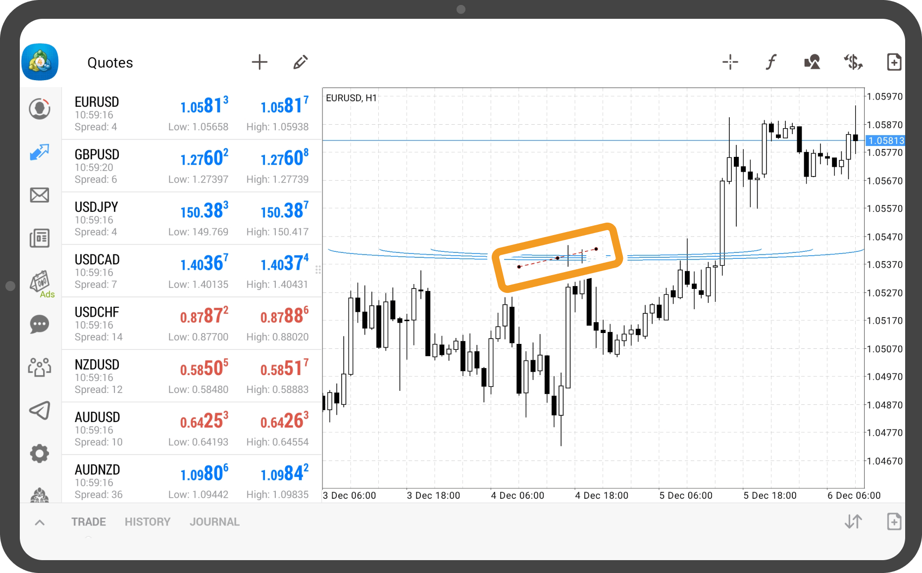Screen dimensions: 922x573
Task: Open the traders community icon
Action: [40, 368]
